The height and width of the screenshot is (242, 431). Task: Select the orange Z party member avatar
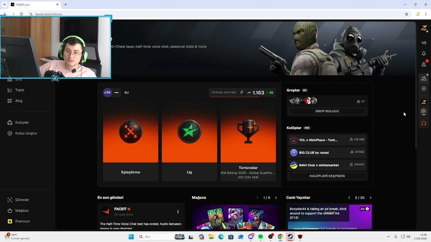click(424, 102)
